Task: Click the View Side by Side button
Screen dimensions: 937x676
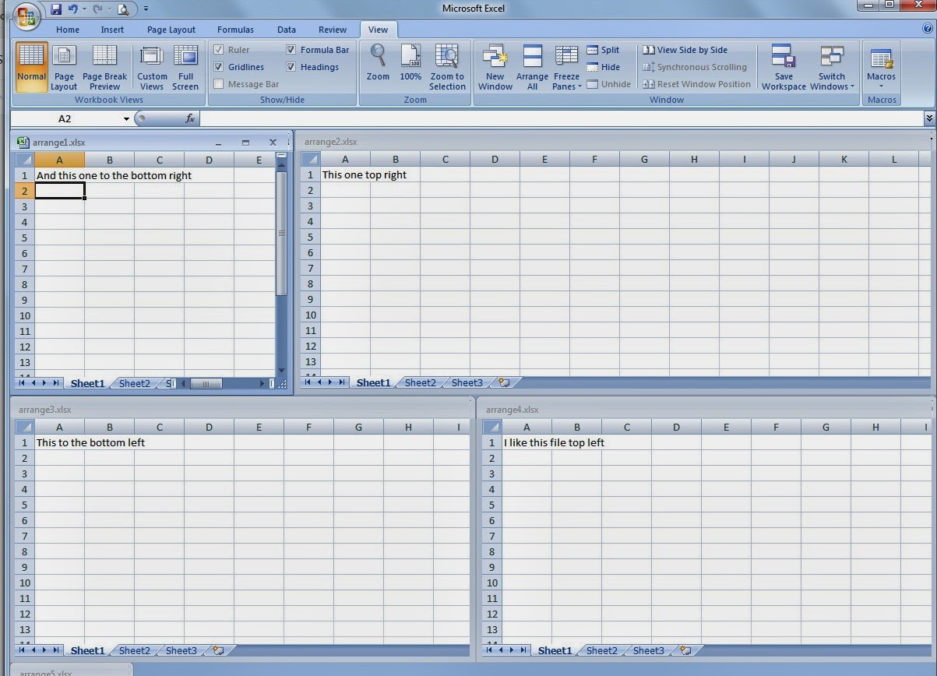Action: coord(685,49)
